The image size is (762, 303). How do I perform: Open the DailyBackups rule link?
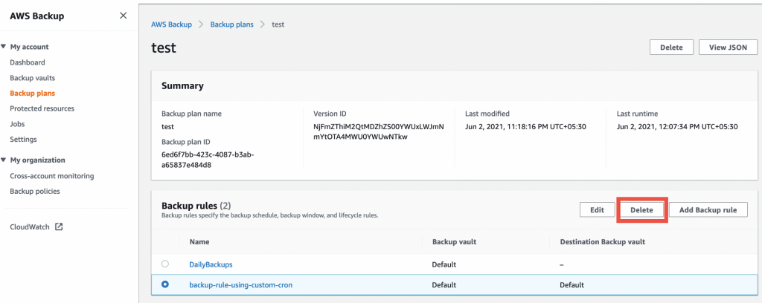(x=211, y=264)
